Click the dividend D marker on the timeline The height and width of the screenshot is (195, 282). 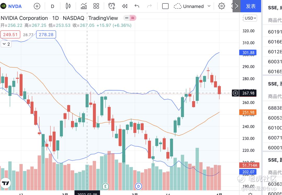coord(138,186)
